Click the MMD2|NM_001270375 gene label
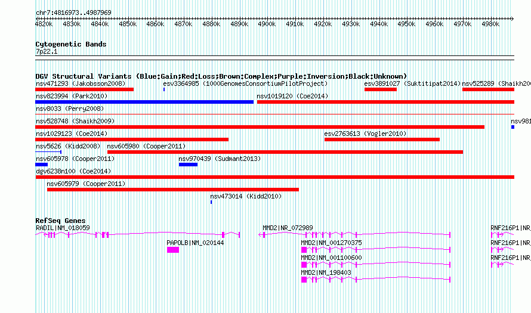This screenshot has width=531, height=313. [x=331, y=243]
